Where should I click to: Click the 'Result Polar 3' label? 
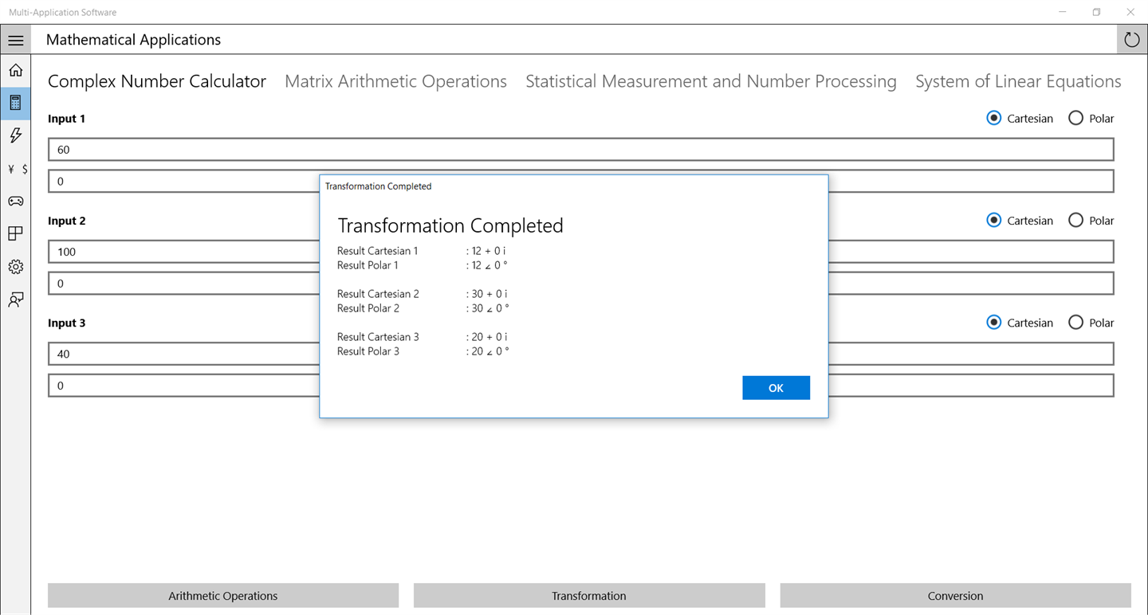(x=368, y=351)
